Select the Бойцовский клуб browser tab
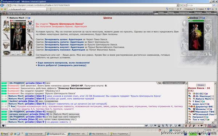Viewport: 218px width, 136px height. [27, 9]
